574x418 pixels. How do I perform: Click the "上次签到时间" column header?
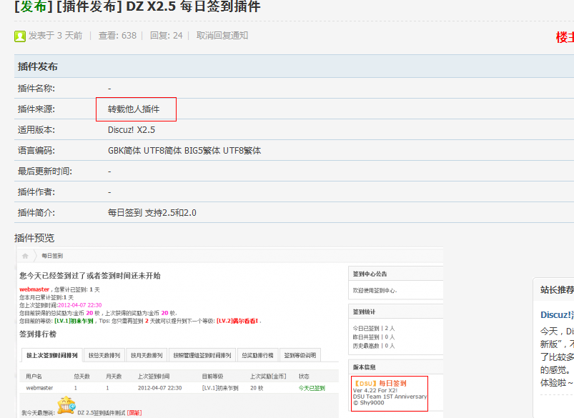pos(154,377)
